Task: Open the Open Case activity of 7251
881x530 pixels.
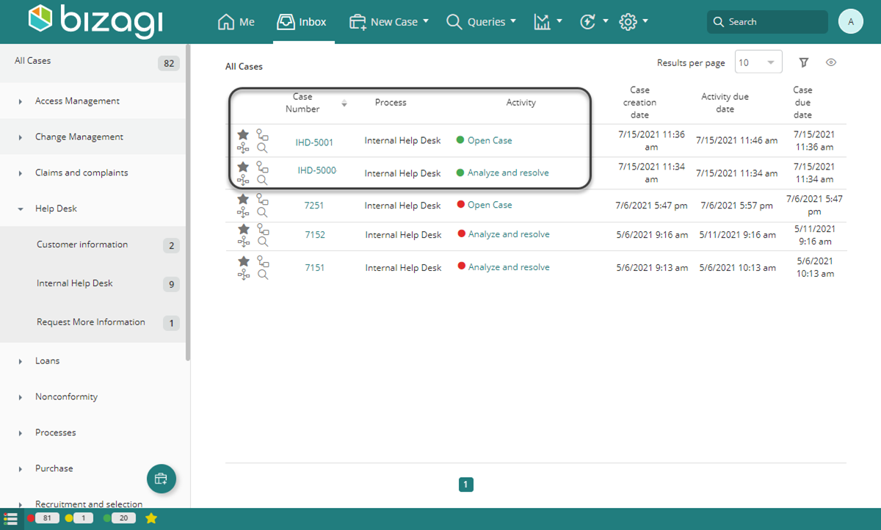Action: point(490,205)
